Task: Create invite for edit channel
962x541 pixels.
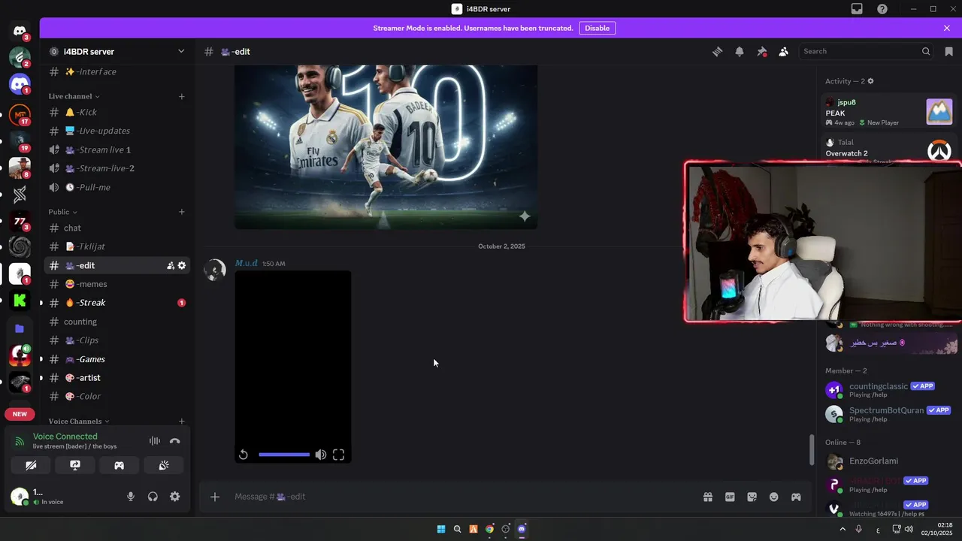Action: 171,265
